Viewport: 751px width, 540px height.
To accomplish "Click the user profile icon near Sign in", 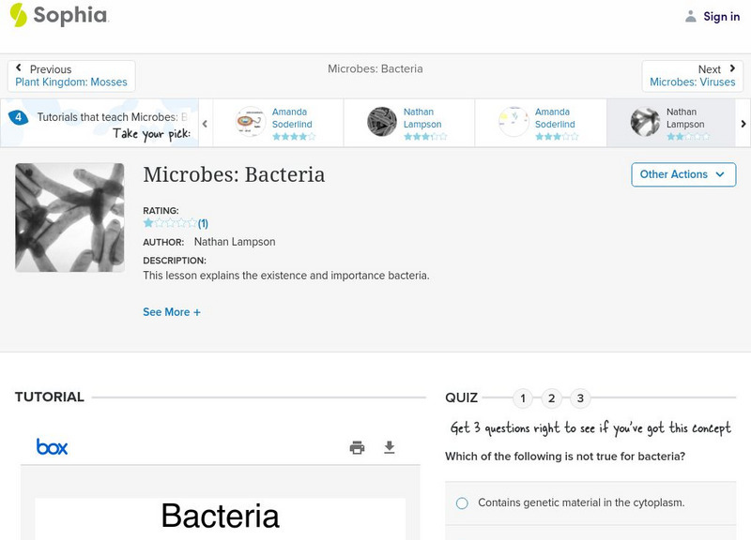I will (691, 16).
